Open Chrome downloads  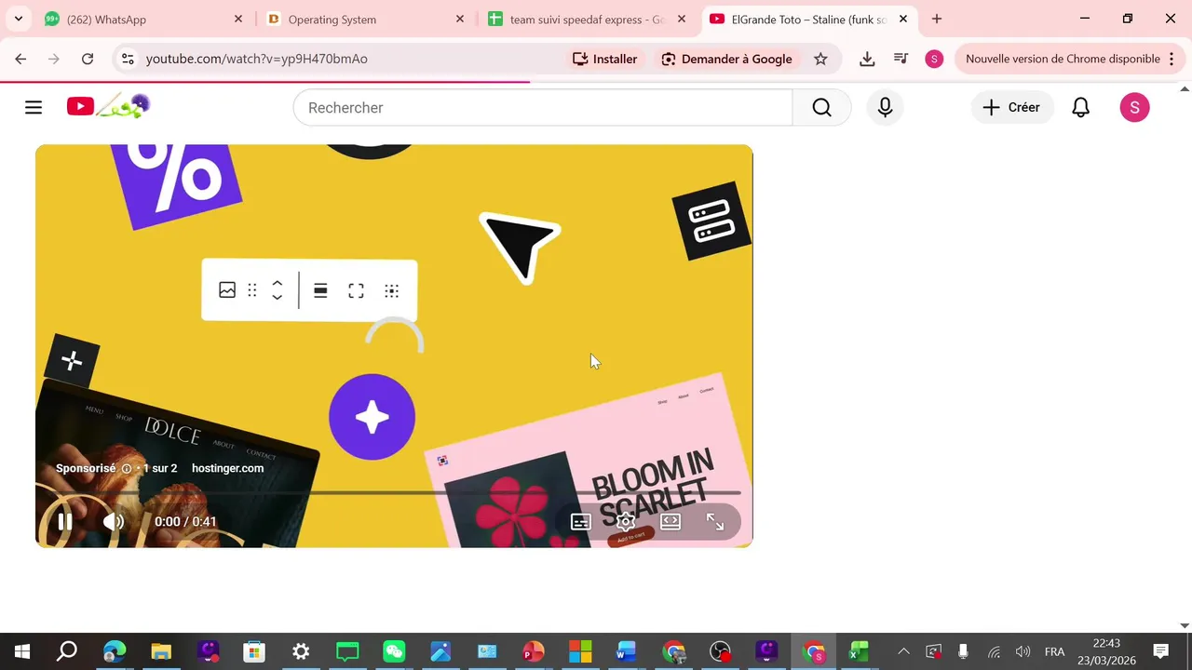point(867,59)
